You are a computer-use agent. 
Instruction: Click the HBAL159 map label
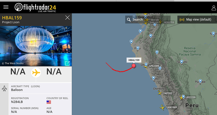click(134, 60)
